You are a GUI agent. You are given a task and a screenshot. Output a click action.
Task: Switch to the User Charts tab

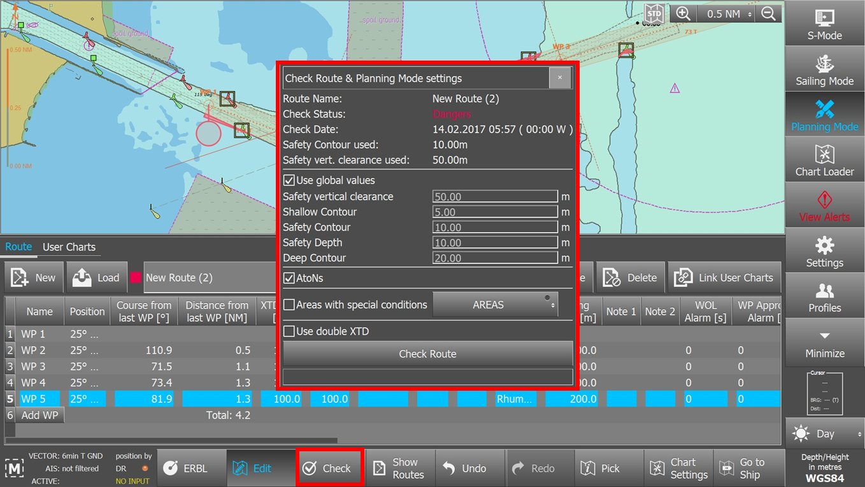pyautogui.click(x=69, y=247)
